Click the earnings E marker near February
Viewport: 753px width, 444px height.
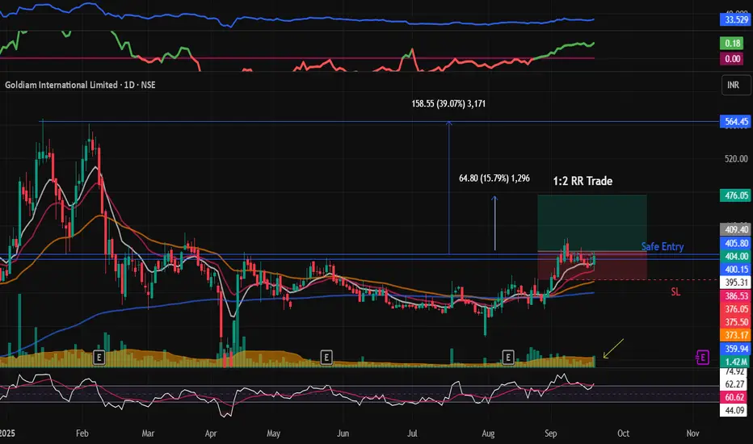(x=99, y=357)
